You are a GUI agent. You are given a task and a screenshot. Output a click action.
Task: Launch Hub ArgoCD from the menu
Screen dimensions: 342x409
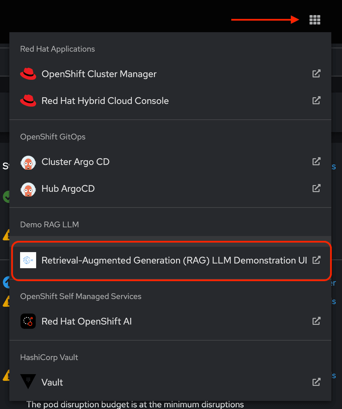click(x=68, y=189)
